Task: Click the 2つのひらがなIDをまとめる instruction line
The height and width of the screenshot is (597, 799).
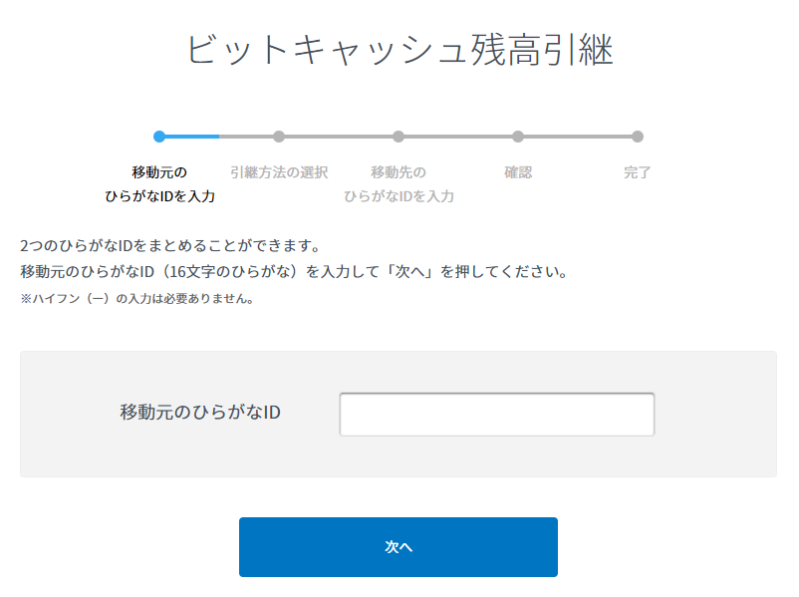Action: click(x=169, y=244)
